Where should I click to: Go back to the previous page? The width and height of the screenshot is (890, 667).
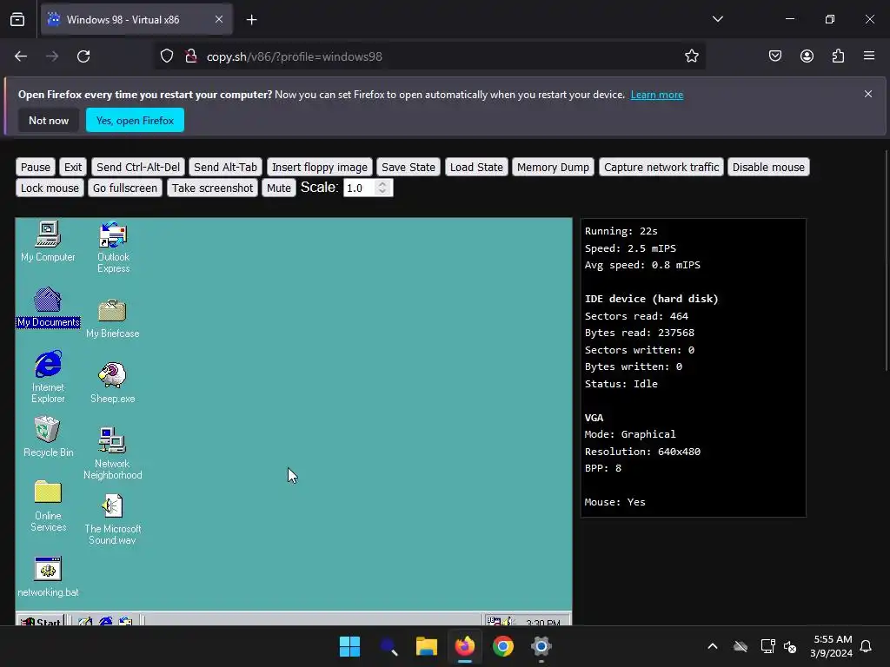[x=21, y=56]
